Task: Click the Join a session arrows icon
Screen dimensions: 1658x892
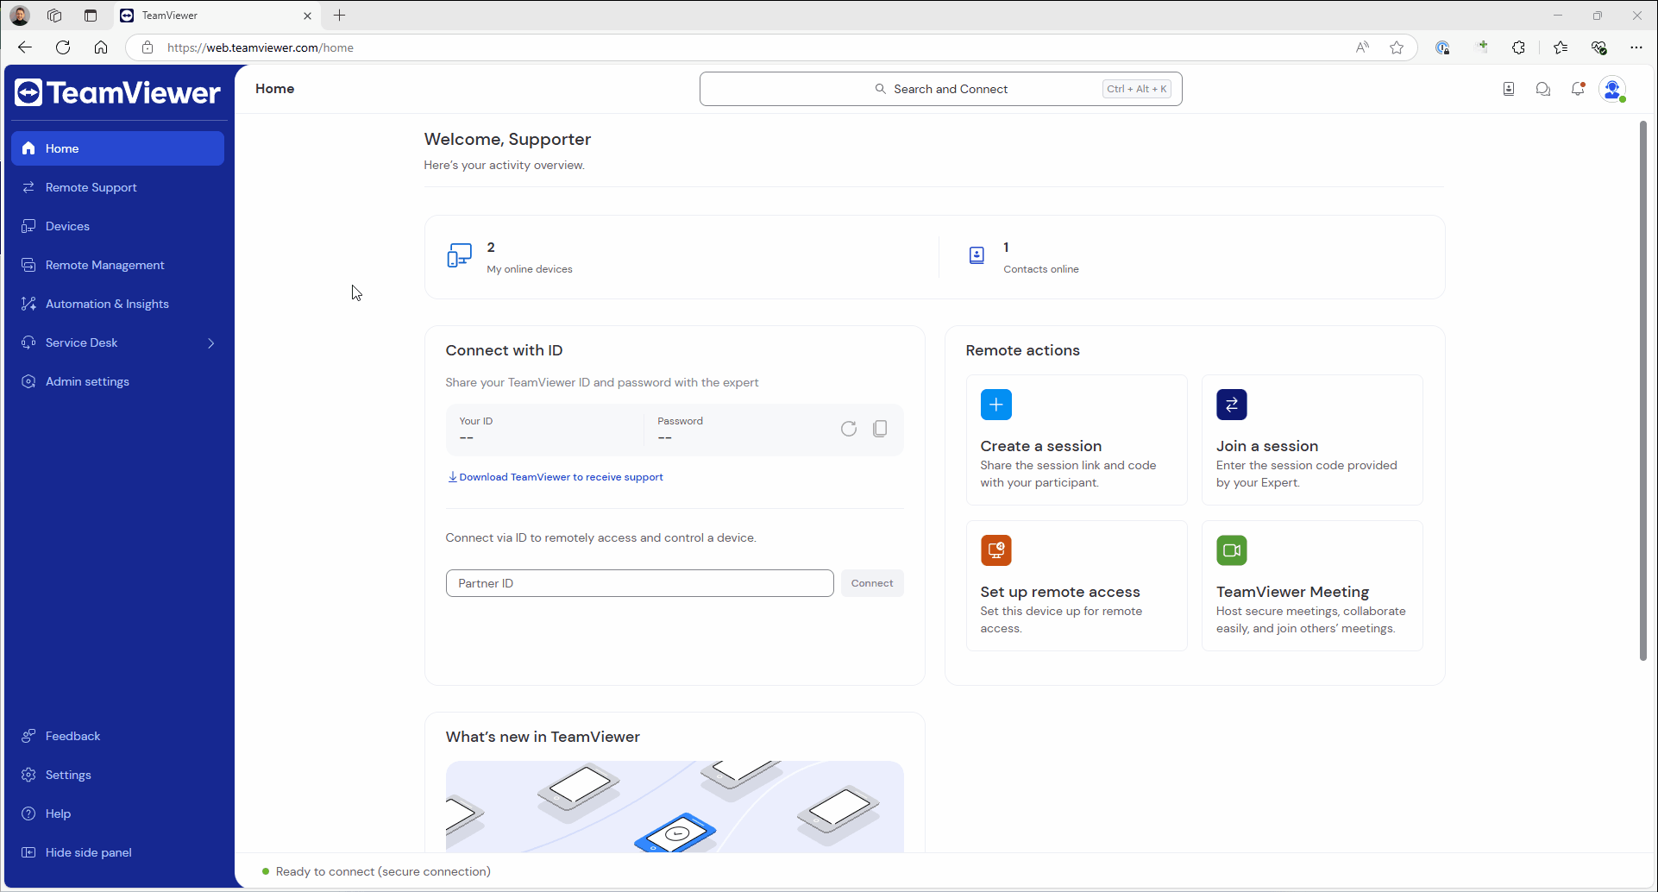Action: 1231,405
